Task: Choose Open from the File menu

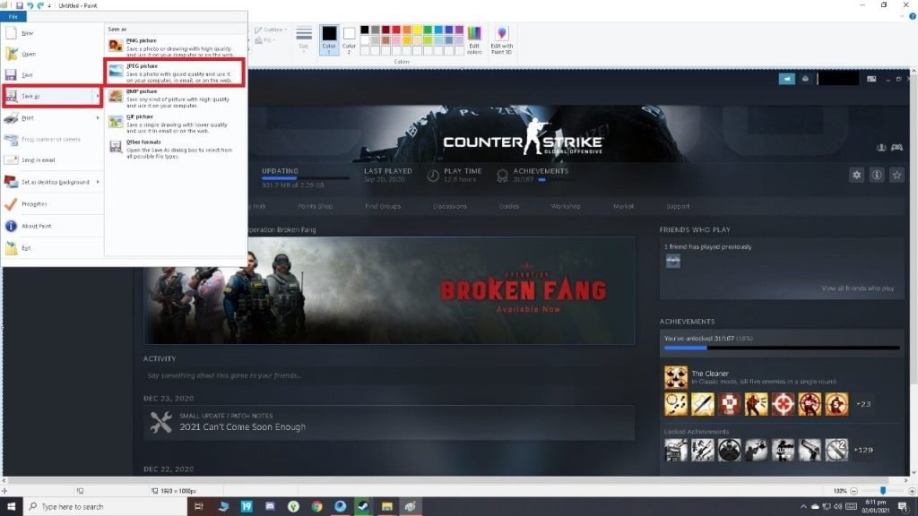Action: [x=53, y=54]
